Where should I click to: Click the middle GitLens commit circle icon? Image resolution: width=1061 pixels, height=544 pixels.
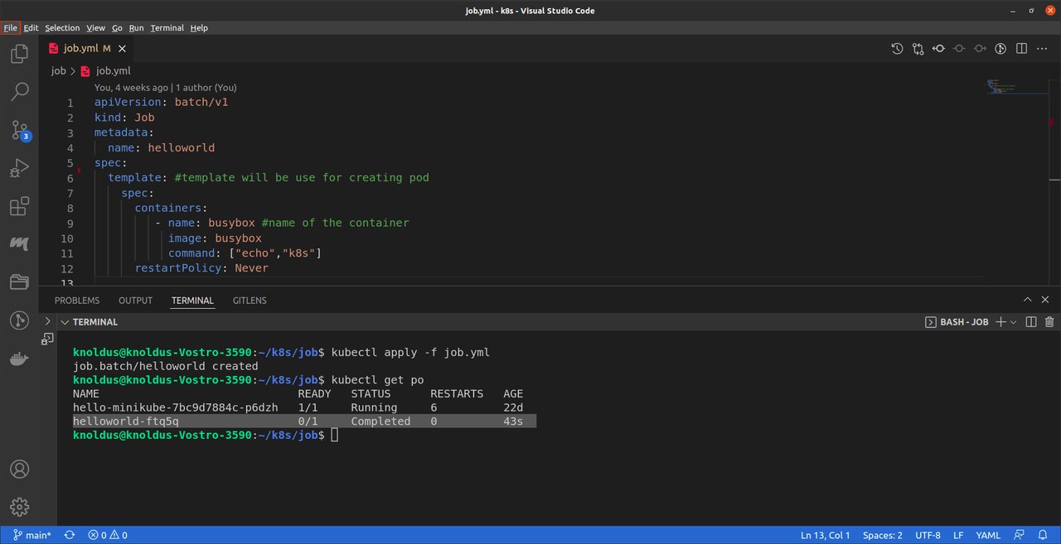click(959, 49)
